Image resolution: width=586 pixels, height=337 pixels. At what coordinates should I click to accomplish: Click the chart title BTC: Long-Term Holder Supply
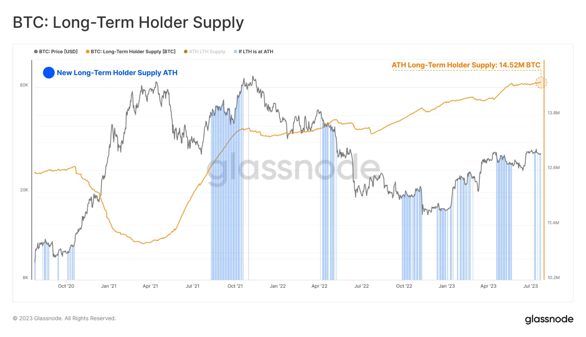pyautogui.click(x=128, y=22)
